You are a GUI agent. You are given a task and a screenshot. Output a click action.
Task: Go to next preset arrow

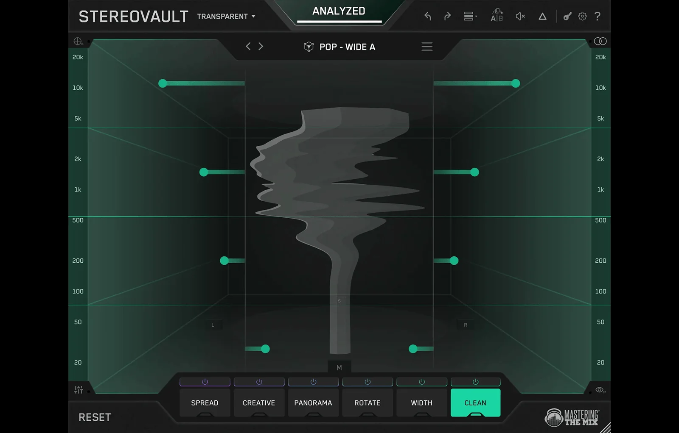click(261, 46)
